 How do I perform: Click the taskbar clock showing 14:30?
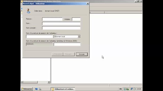click(139, 89)
